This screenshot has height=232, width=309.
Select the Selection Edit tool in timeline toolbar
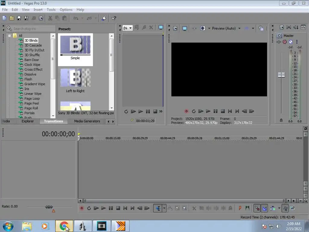[x=177, y=208]
